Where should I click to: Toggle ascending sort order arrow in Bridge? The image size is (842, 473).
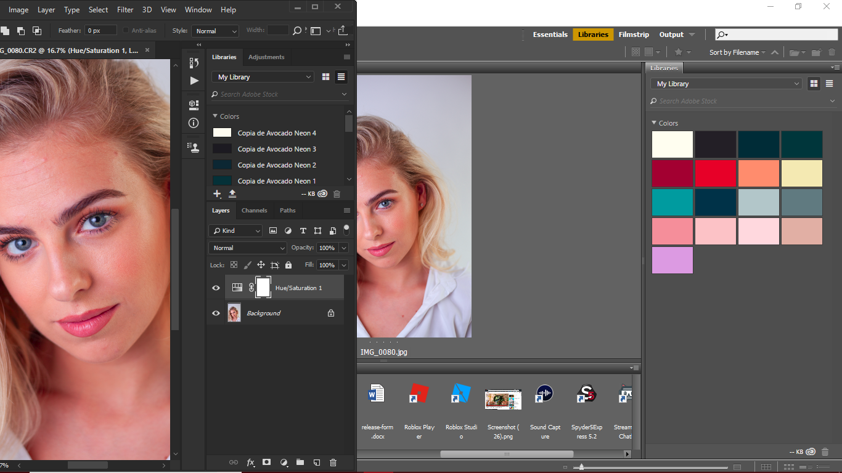[774, 52]
